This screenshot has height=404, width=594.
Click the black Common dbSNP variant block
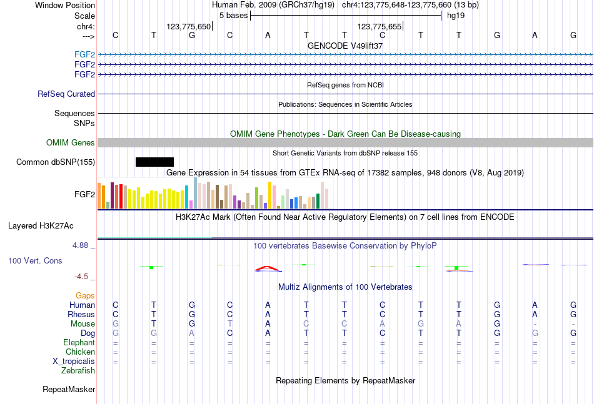click(154, 162)
